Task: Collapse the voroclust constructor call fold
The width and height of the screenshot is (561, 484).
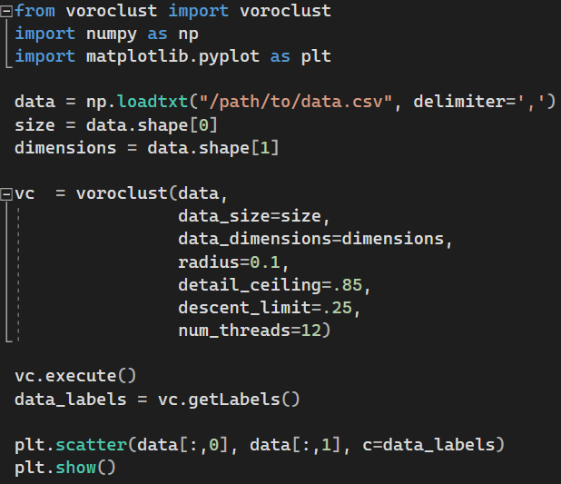Action: [x=7, y=193]
